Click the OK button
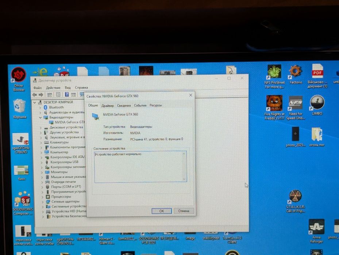The image size is (339, 255). (162, 211)
